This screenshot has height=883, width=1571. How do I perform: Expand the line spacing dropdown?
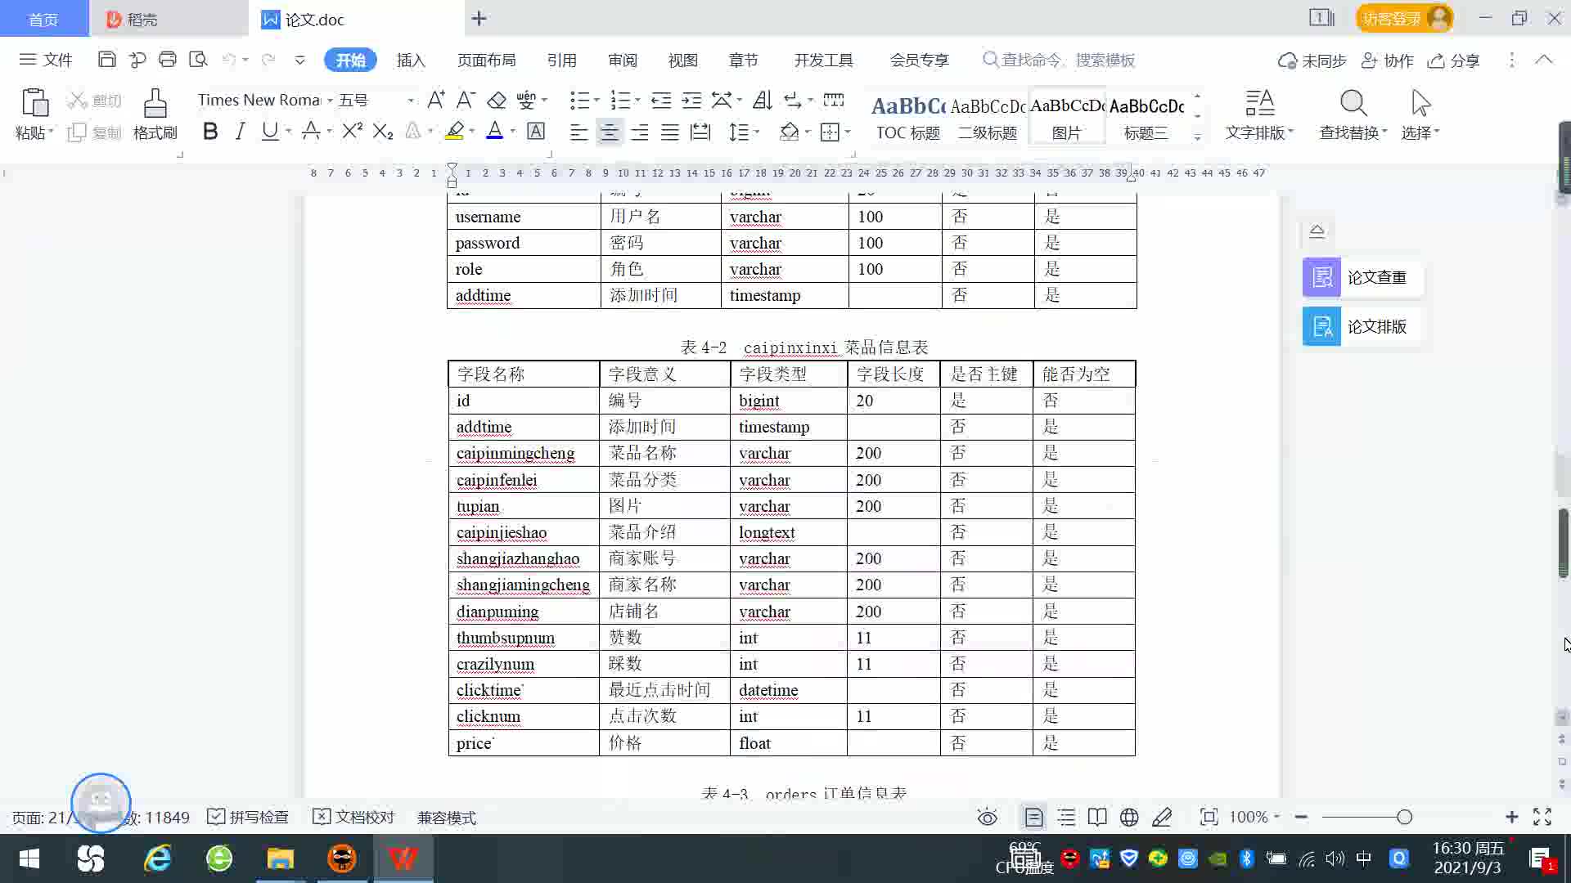coord(757,132)
